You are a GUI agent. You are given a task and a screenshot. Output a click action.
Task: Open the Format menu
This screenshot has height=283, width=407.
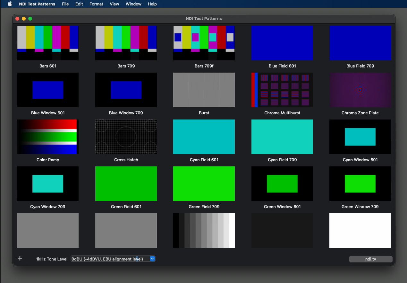pos(96,4)
